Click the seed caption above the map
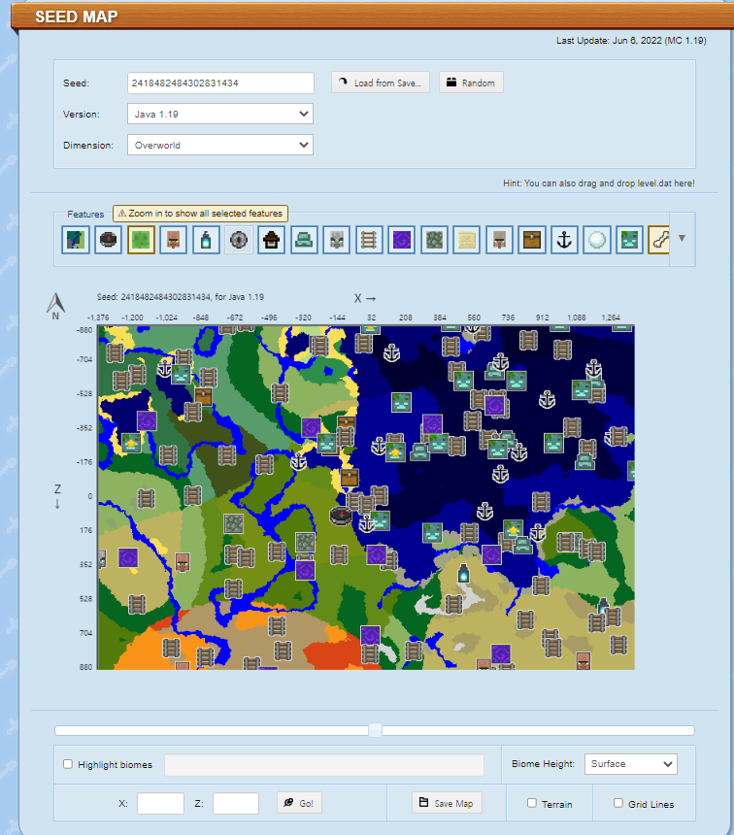Screen dimensions: 734x835 pyautogui.click(x=180, y=297)
